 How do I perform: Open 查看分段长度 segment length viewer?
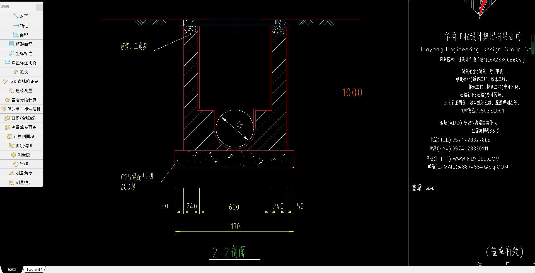tap(21, 100)
